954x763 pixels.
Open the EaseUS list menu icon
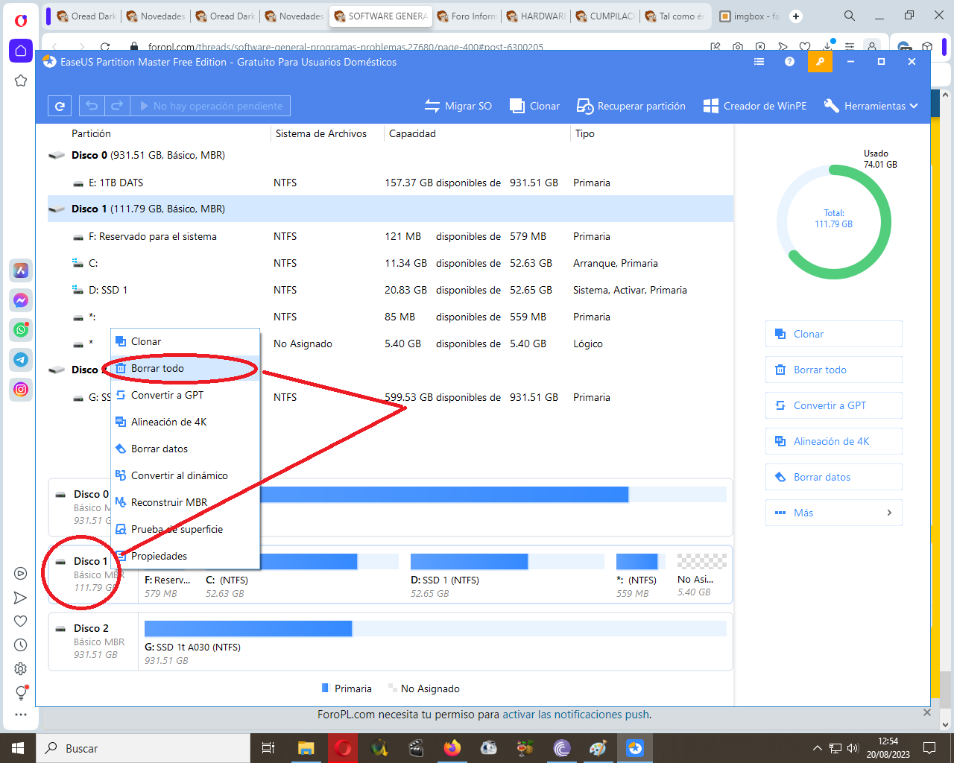point(759,62)
